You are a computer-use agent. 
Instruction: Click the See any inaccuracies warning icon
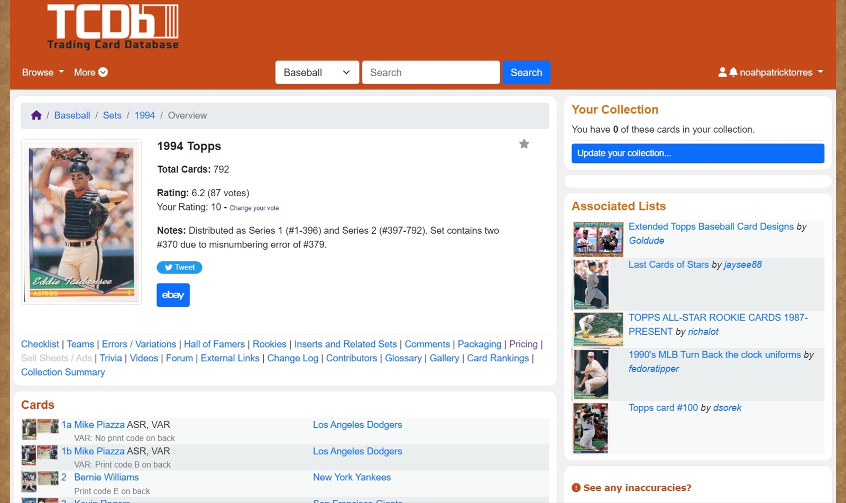(x=576, y=488)
